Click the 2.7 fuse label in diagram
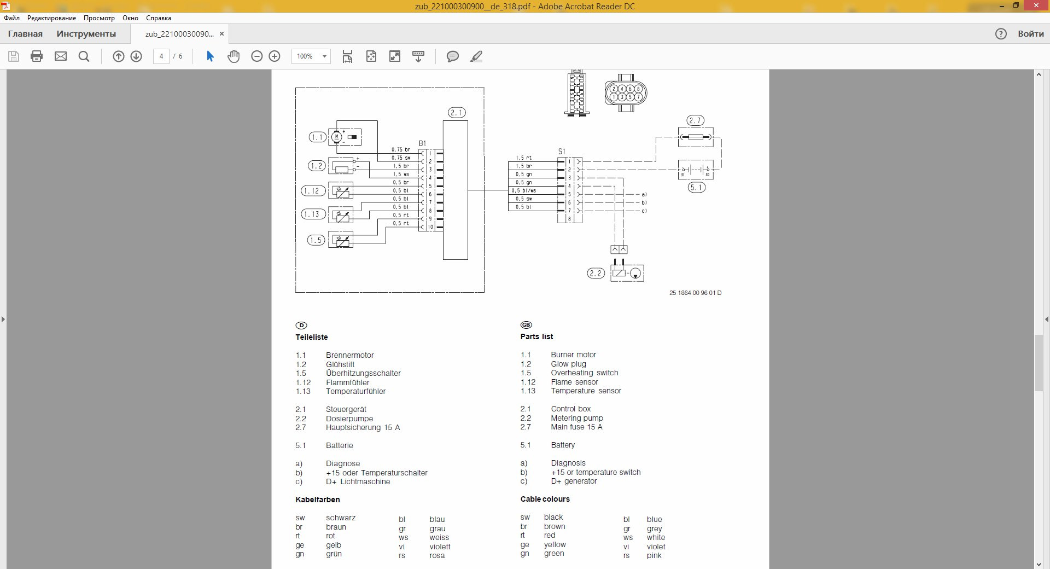The width and height of the screenshot is (1050, 569). (x=695, y=120)
